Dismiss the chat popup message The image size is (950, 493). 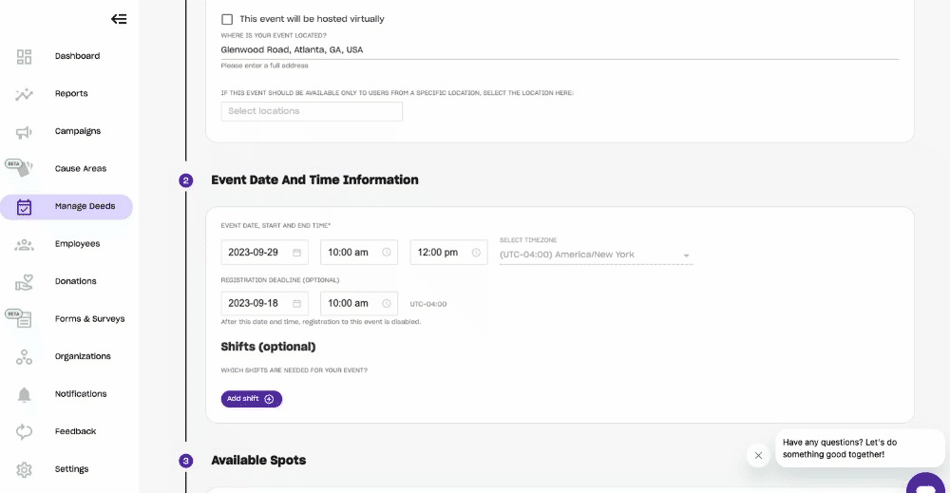tap(758, 456)
